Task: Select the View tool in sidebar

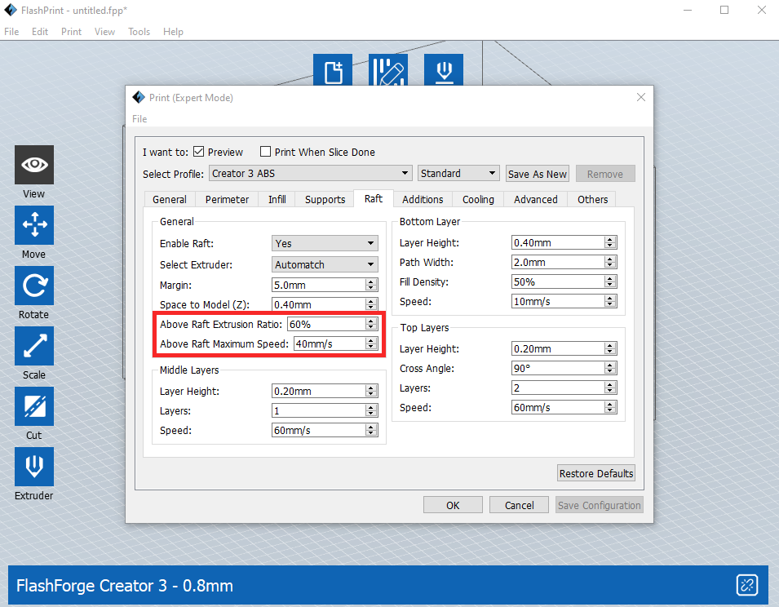Action: (x=33, y=165)
